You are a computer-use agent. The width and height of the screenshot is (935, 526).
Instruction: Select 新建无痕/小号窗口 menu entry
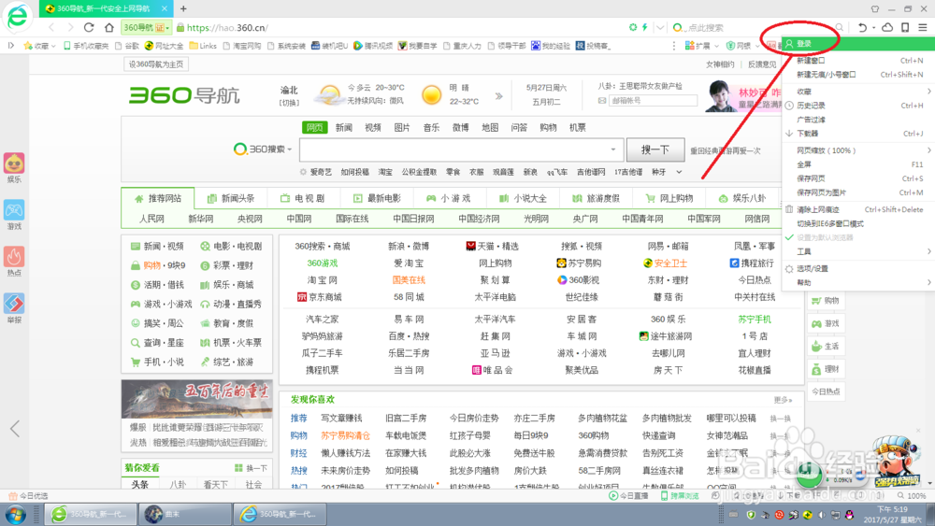(856, 75)
